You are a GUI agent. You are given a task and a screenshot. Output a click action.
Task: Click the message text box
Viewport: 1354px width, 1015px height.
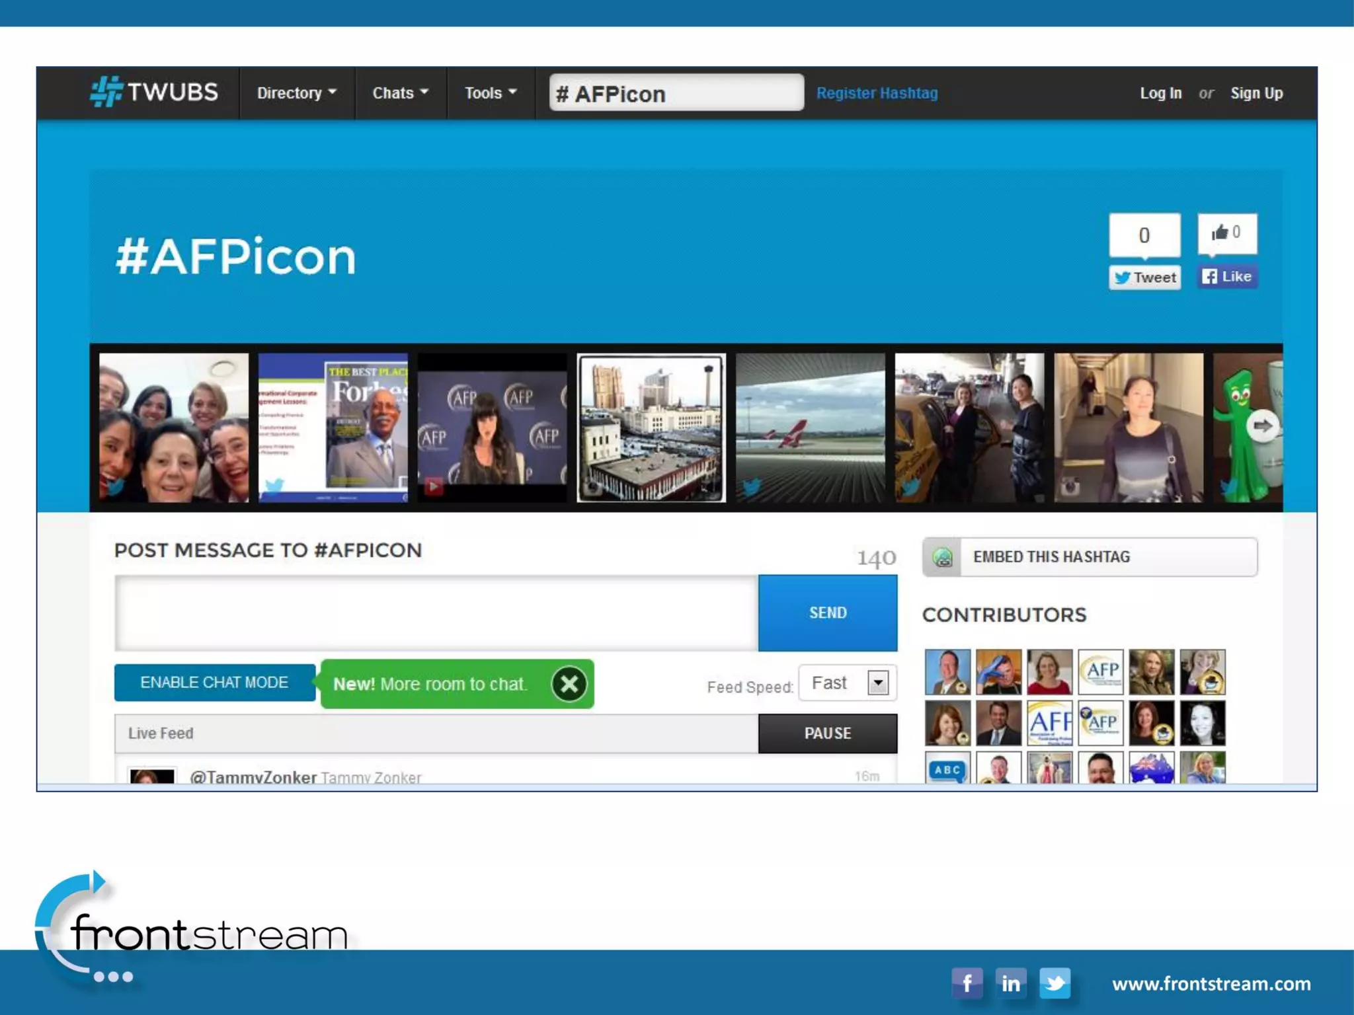click(x=436, y=613)
